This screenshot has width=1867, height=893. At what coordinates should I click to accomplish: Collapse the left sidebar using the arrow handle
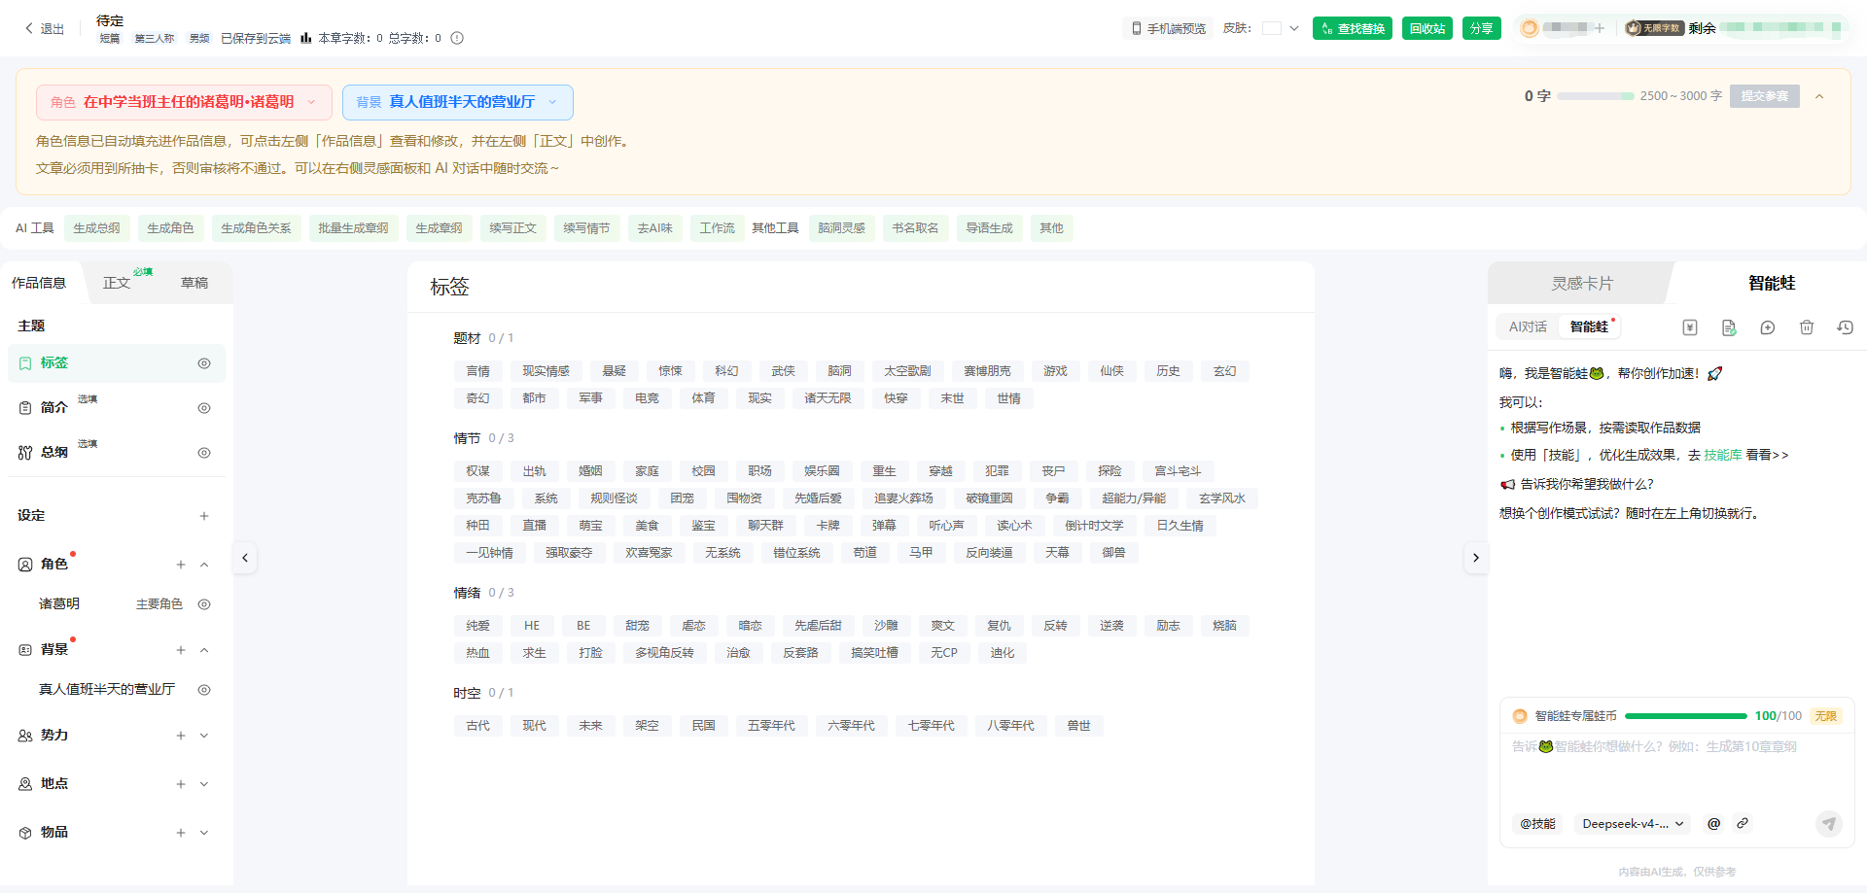pyautogui.click(x=245, y=558)
